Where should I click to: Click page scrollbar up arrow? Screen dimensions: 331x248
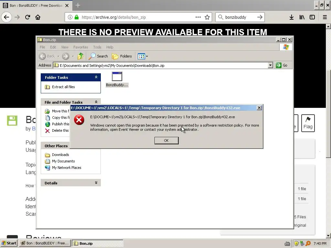(x=328, y=26)
